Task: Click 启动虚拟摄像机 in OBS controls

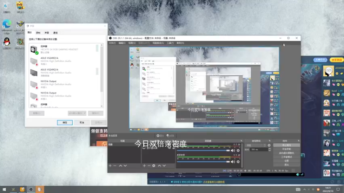Action: pos(286,153)
